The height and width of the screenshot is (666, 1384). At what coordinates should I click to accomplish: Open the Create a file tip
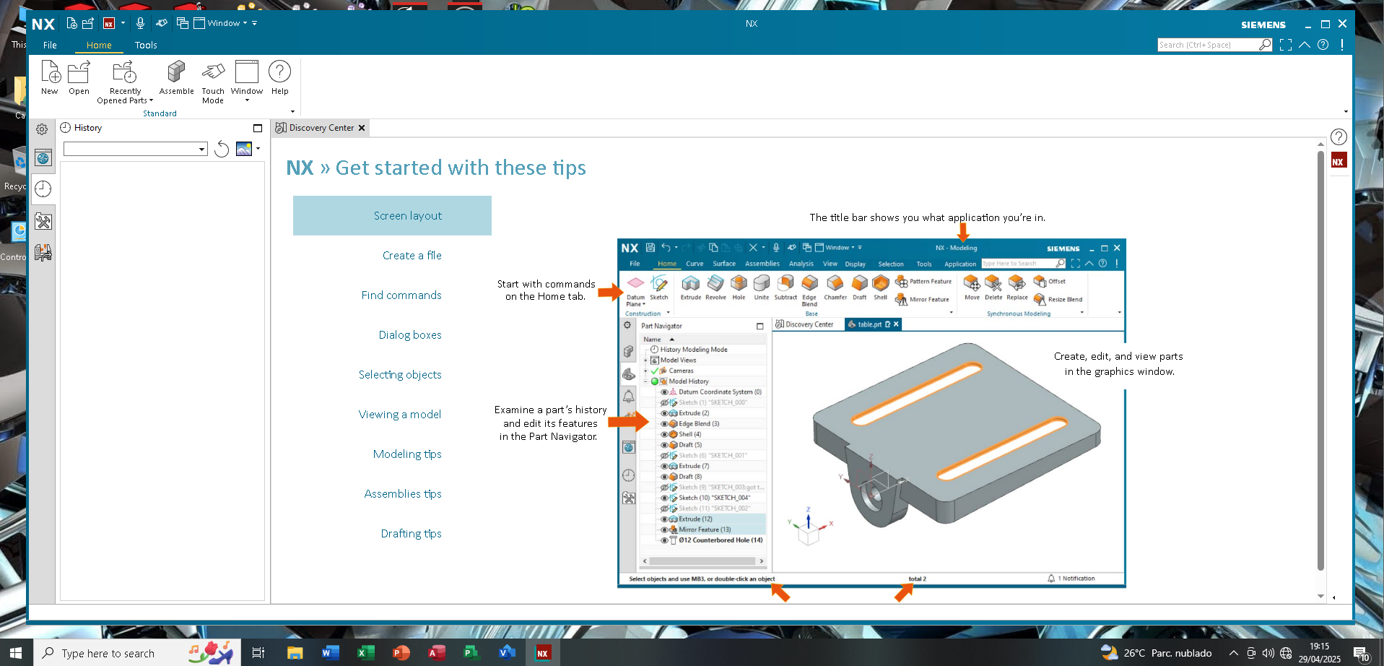(x=412, y=256)
